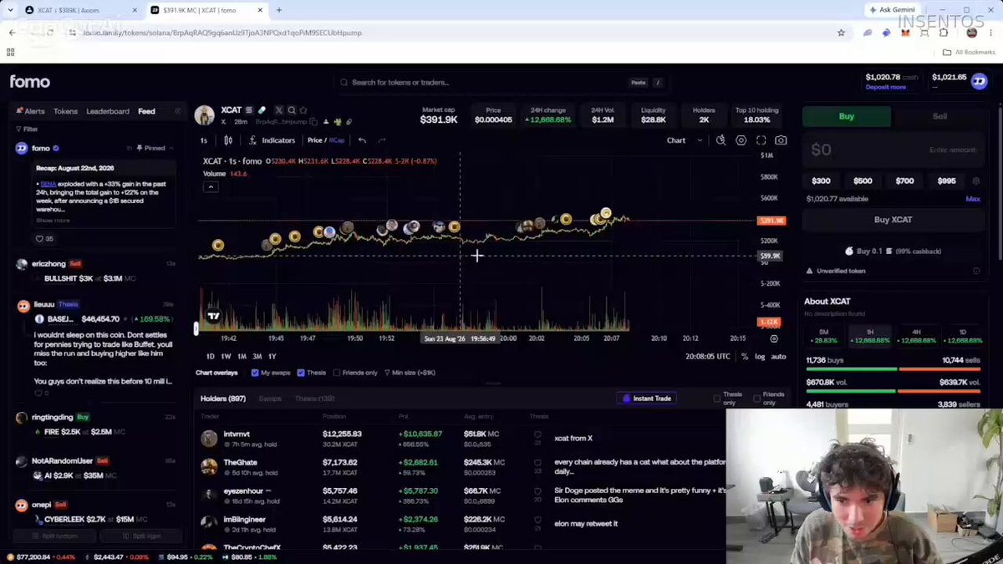Click the chart quick search icon
The image size is (1003, 564).
pyautogui.click(x=720, y=140)
